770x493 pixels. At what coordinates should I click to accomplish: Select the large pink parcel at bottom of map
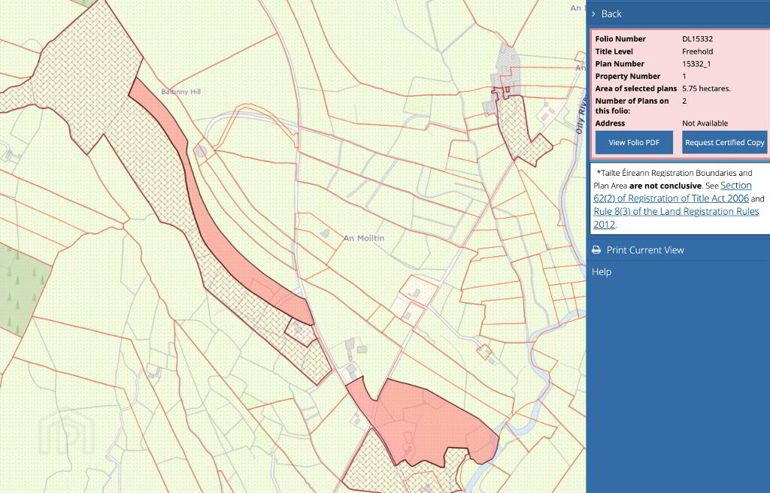click(436, 417)
